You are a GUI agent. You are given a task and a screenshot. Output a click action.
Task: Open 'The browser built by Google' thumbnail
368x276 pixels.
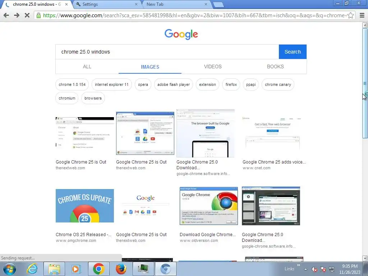(205, 133)
